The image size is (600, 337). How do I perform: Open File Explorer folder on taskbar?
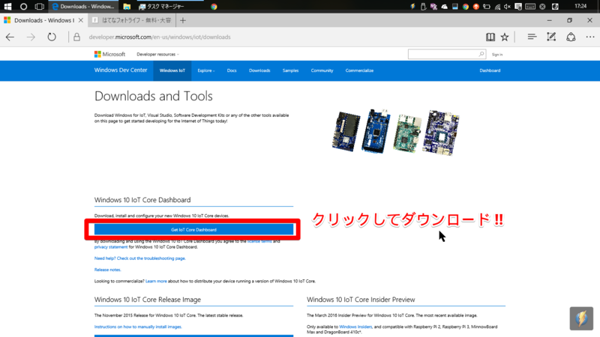(127, 7)
